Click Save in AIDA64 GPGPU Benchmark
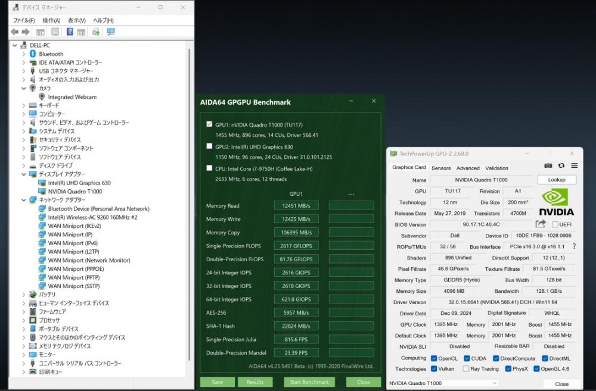 pyautogui.click(x=218, y=382)
